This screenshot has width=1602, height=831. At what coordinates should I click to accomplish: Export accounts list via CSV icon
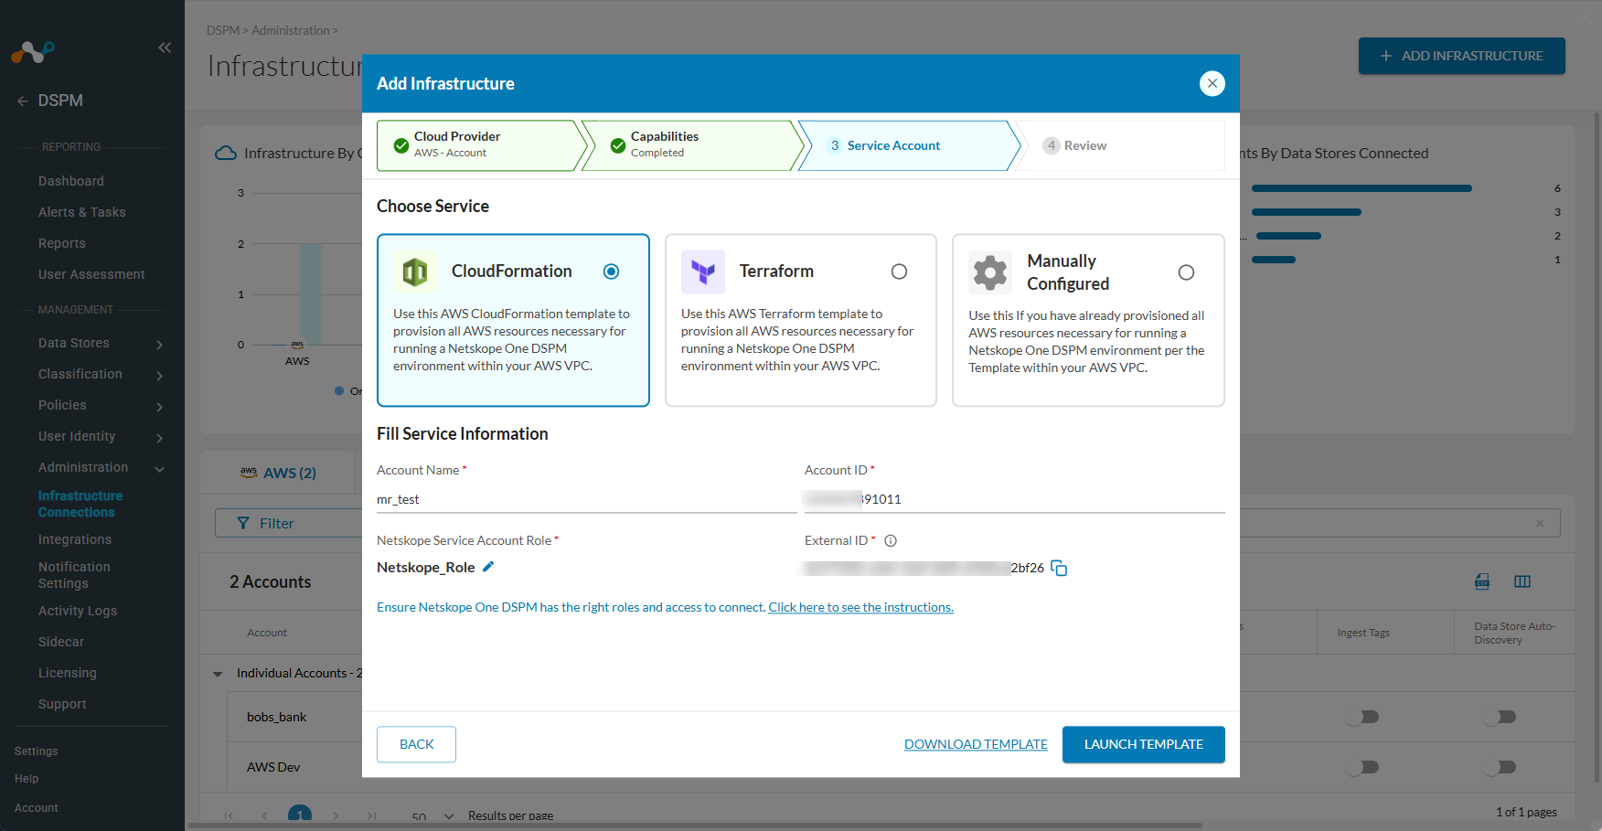1482,581
